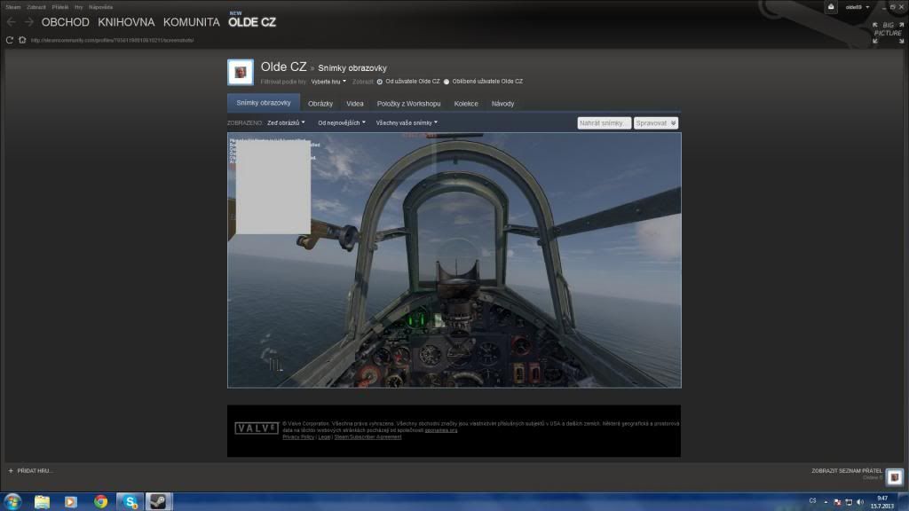The width and height of the screenshot is (909, 511).
Task: Switch to the Návody tab
Action: click(x=502, y=104)
